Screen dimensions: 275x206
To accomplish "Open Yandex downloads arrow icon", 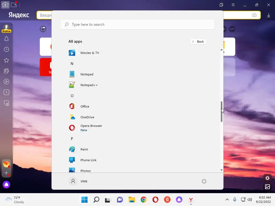I will 269,15.
